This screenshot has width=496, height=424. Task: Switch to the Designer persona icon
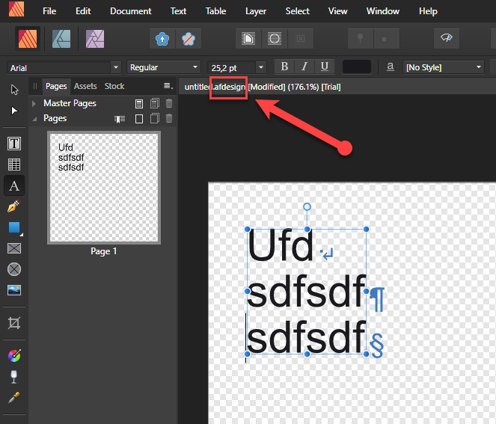coord(61,39)
